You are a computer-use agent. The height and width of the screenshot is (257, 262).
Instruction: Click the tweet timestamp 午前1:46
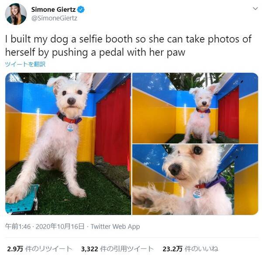18,226
